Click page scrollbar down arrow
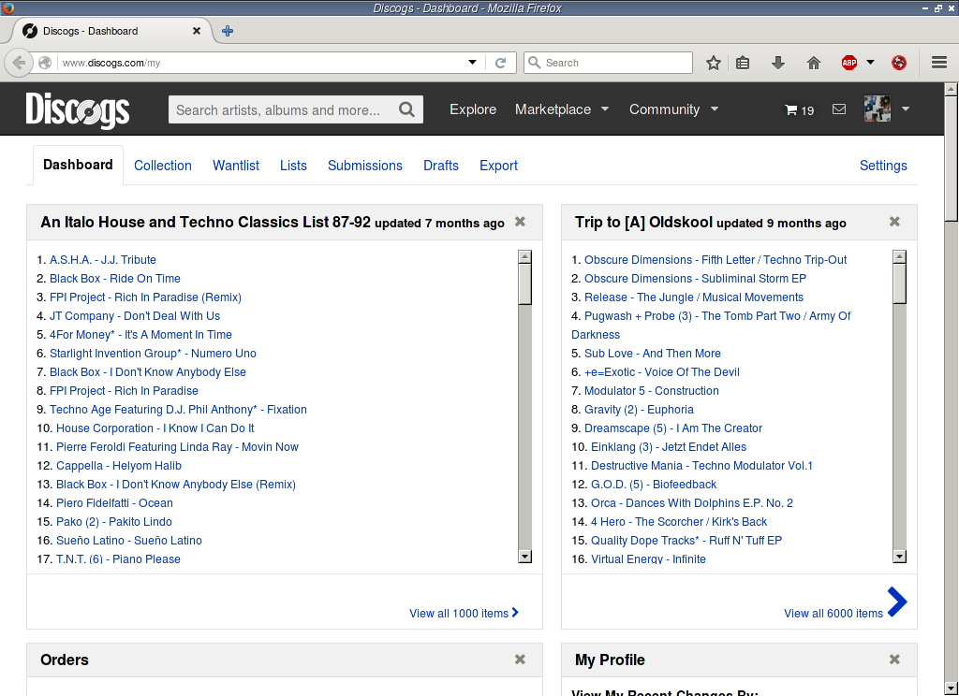 coord(951,688)
